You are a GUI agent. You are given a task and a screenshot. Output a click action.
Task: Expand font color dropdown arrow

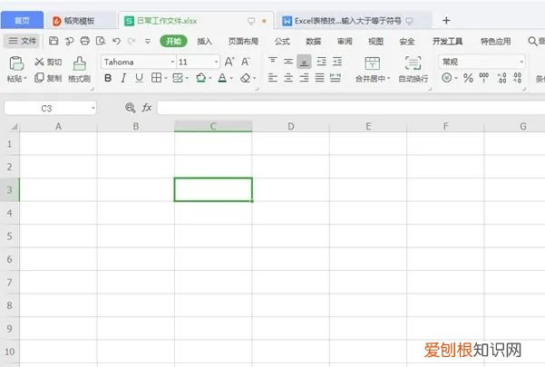[x=231, y=78]
